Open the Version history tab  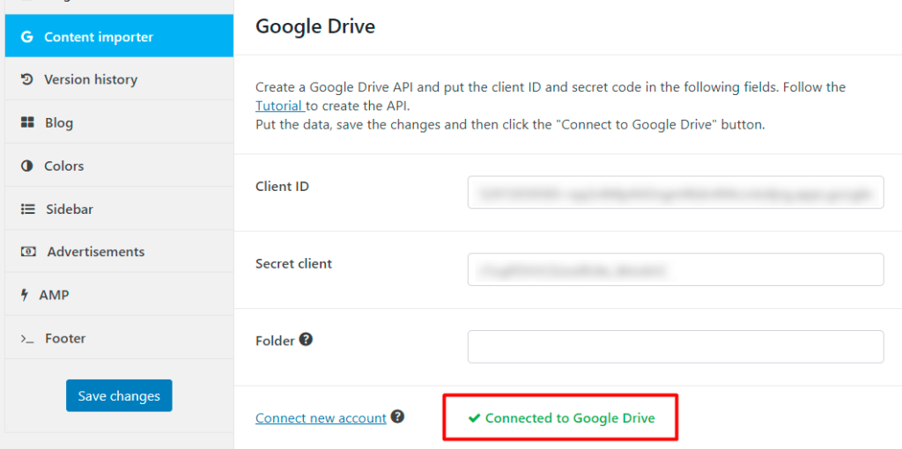119,79
